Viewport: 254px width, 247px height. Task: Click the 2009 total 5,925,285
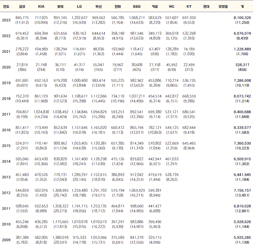tap(242, 238)
